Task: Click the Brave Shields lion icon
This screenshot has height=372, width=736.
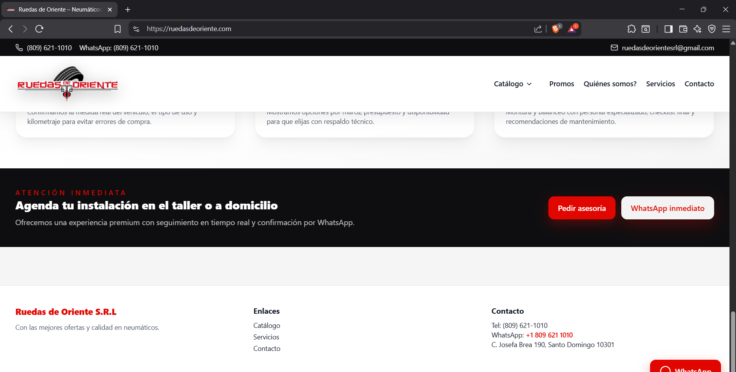Action: (555, 29)
